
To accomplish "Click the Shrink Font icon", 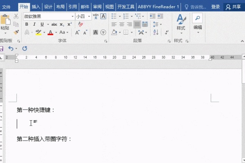I will tap(85, 33).
